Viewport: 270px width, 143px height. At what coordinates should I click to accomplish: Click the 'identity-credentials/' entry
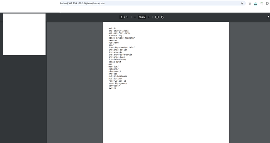(x=121, y=47)
